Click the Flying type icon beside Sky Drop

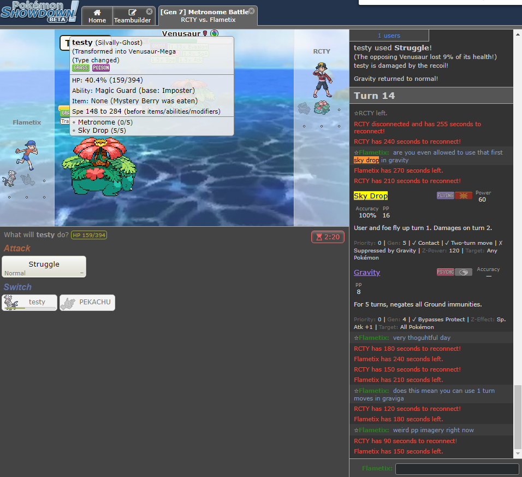[x=445, y=196]
